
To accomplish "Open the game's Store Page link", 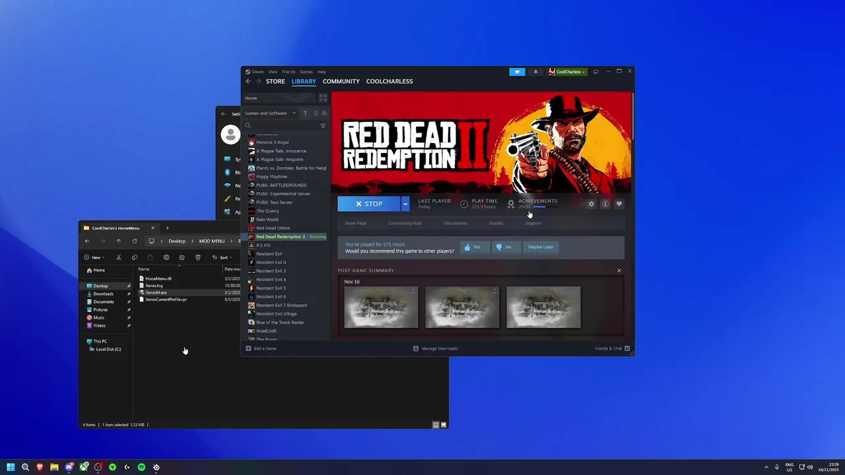I will 356,223.
